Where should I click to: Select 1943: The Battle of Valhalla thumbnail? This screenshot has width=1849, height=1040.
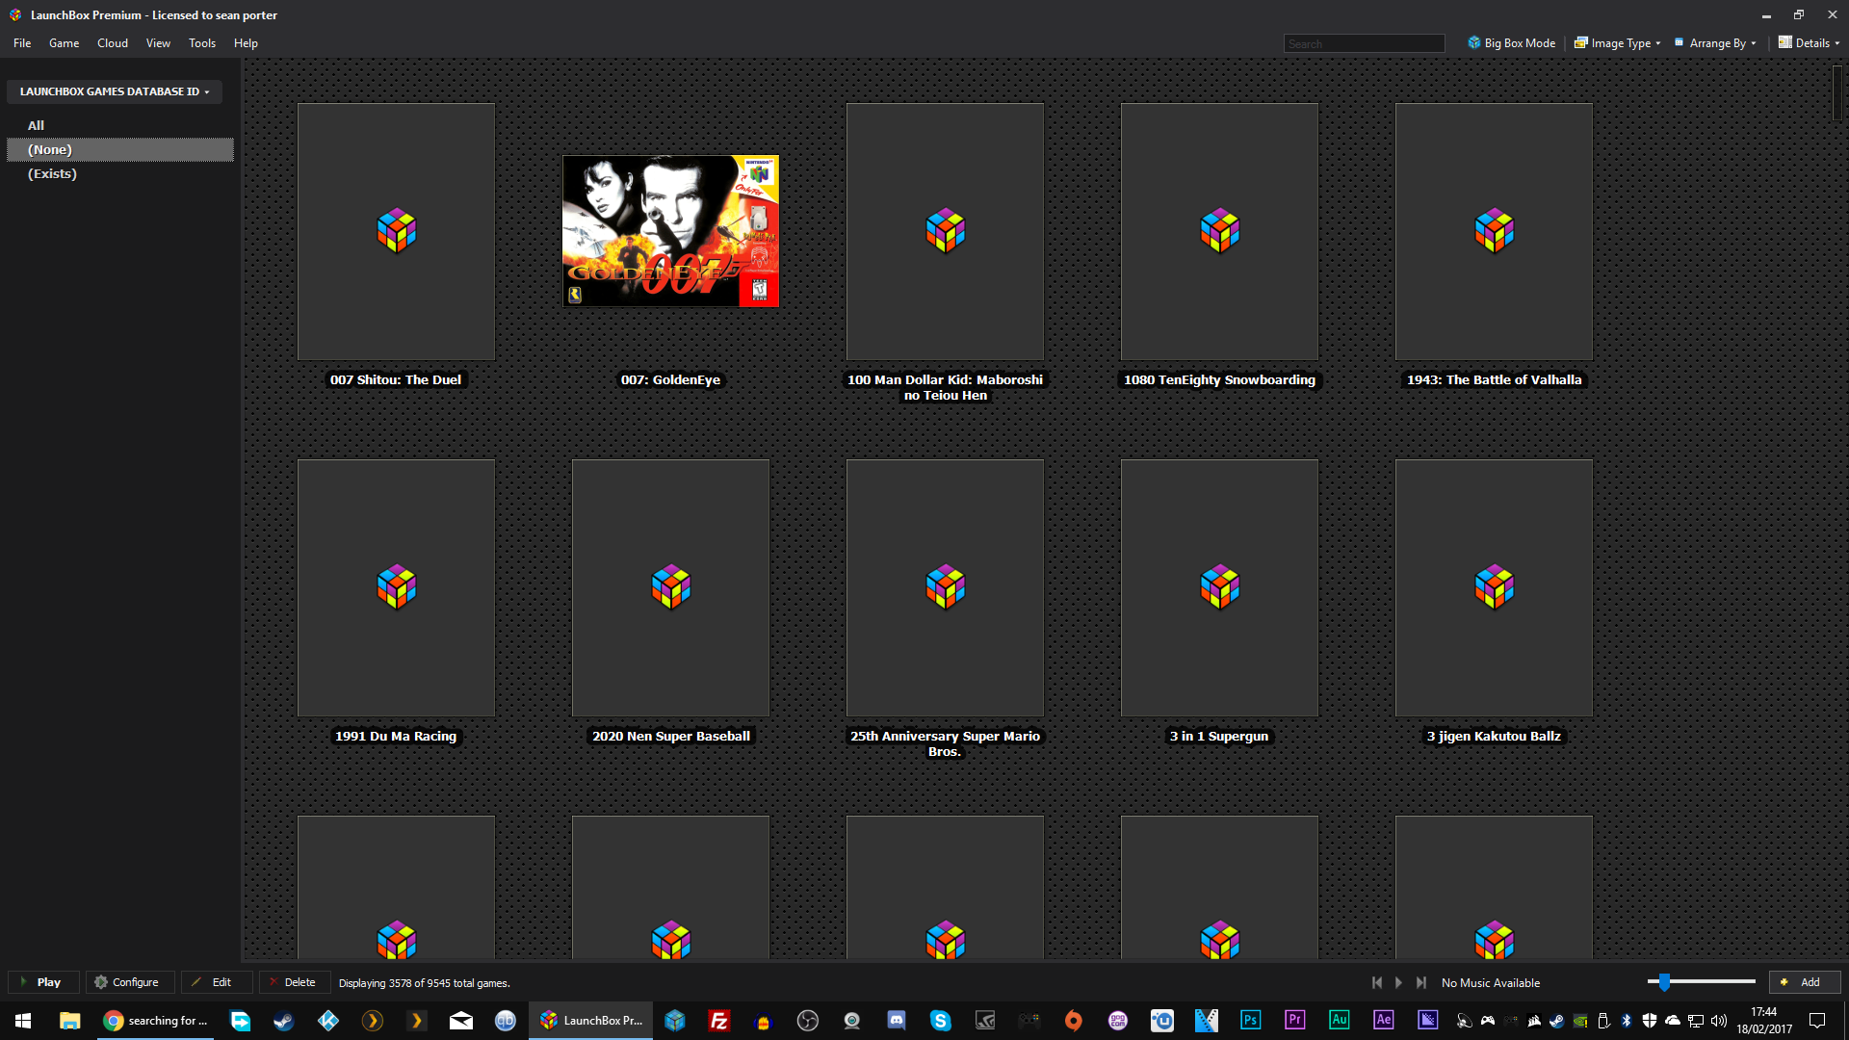(x=1494, y=231)
